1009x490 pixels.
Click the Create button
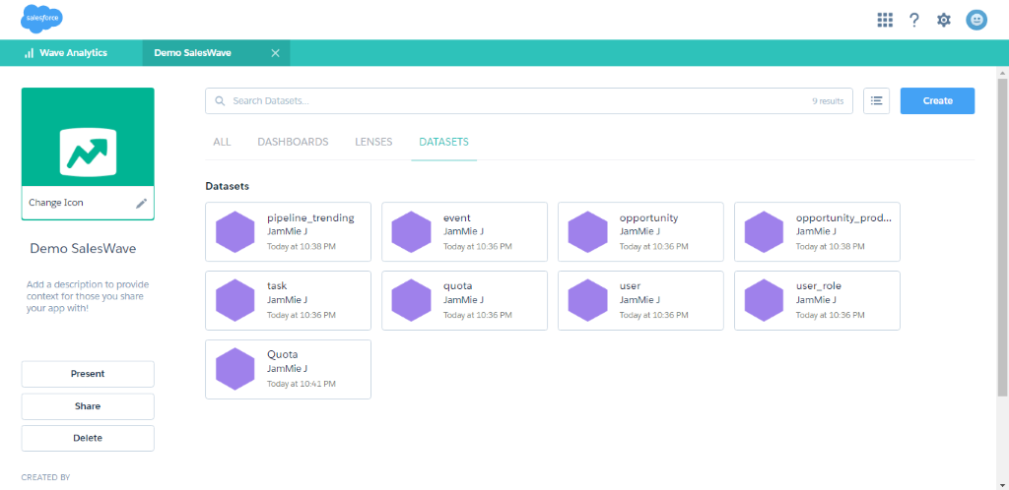pos(938,100)
